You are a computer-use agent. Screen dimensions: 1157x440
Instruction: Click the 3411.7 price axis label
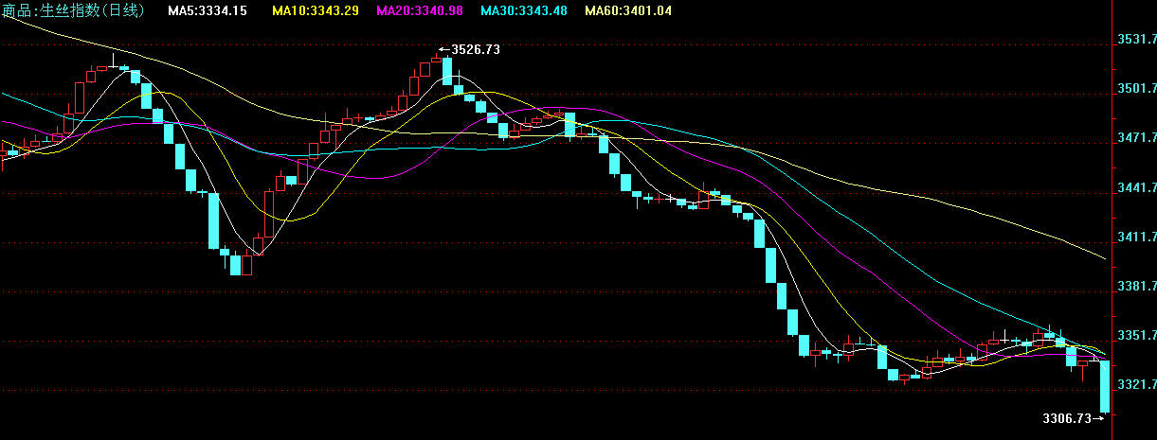pos(1136,237)
